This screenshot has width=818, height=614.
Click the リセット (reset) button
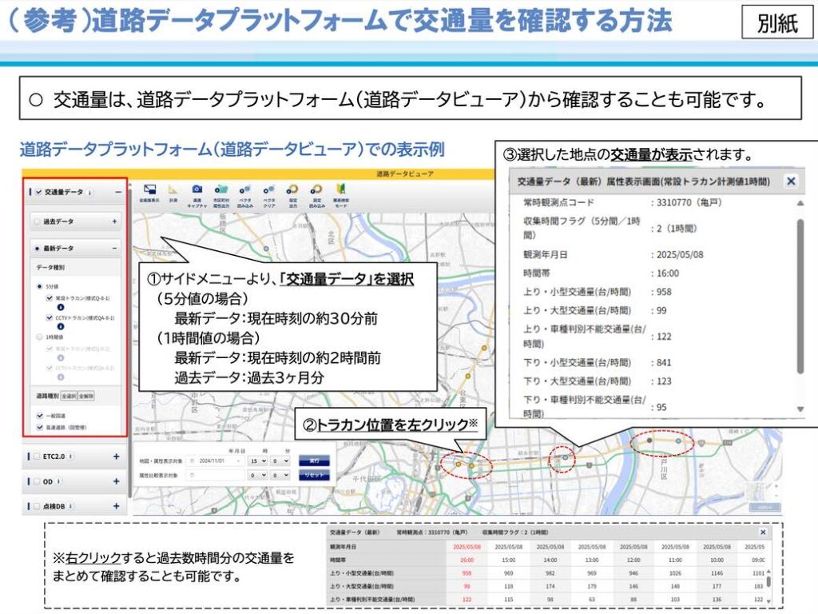(x=314, y=475)
